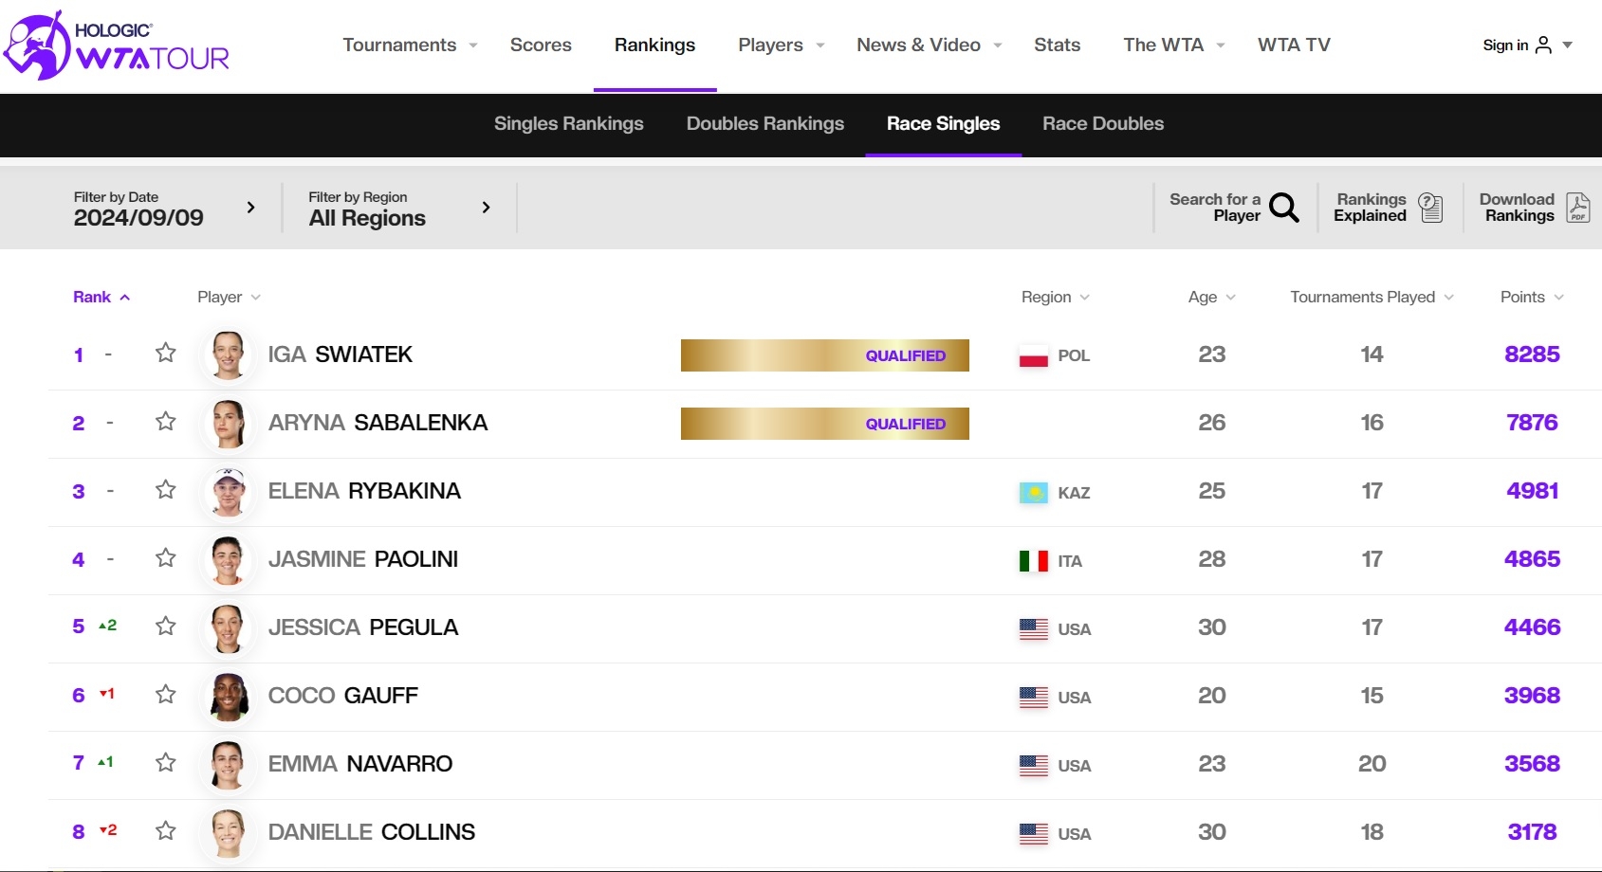
Task: Sort table by Points column
Action: coord(1532,297)
